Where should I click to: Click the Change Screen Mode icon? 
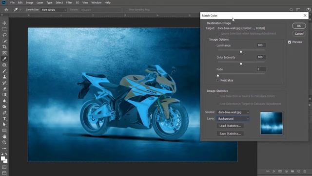(x=4, y=173)
